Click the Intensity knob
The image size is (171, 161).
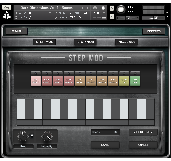[x=47, y=137]
